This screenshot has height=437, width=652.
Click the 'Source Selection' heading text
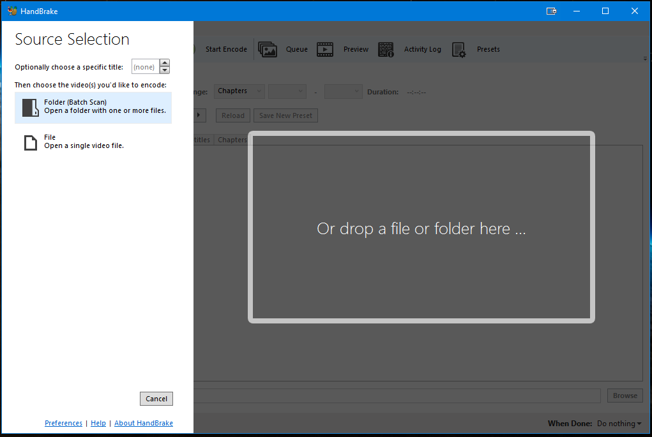coord(72,39)
